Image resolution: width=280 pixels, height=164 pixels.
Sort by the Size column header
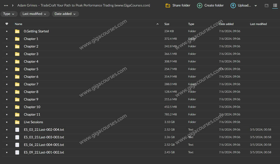tap(167, 24)
